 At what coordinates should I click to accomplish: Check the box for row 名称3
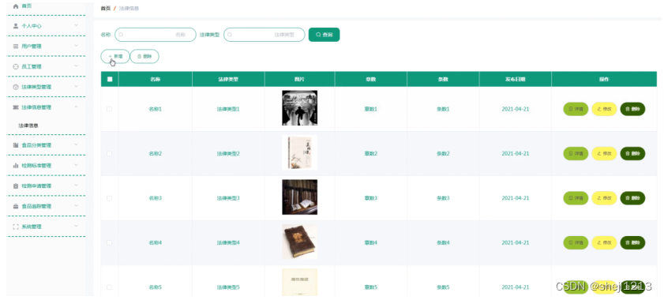coord(109,198)
